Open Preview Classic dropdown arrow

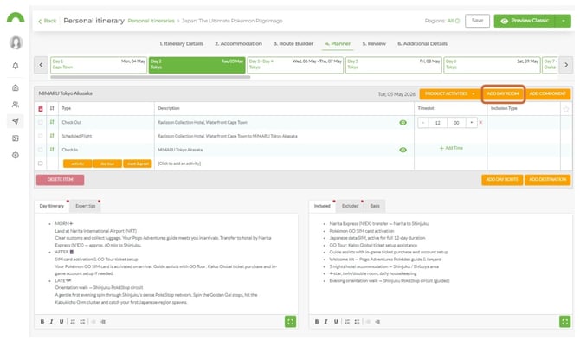563,21
